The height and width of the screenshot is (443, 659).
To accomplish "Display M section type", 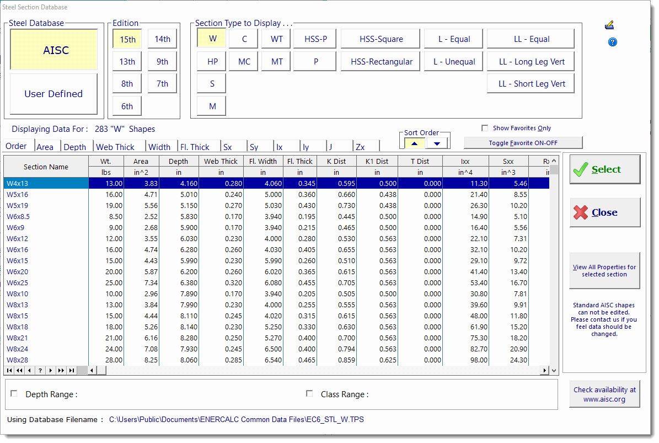I will tap(211, 106).
